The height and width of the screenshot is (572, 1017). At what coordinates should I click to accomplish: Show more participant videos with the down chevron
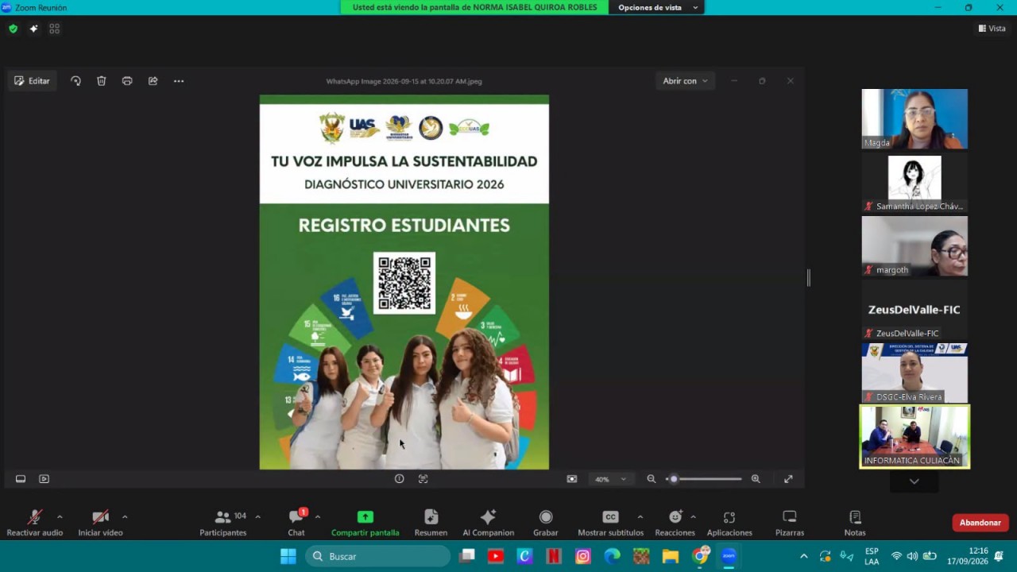tap(915, 481)
